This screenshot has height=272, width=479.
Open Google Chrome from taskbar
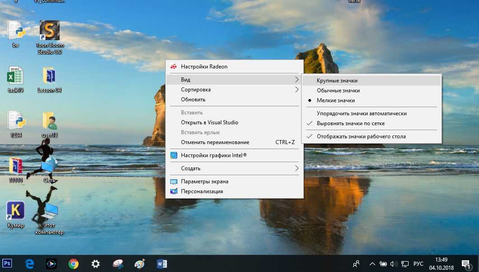[x=73, y=263]
